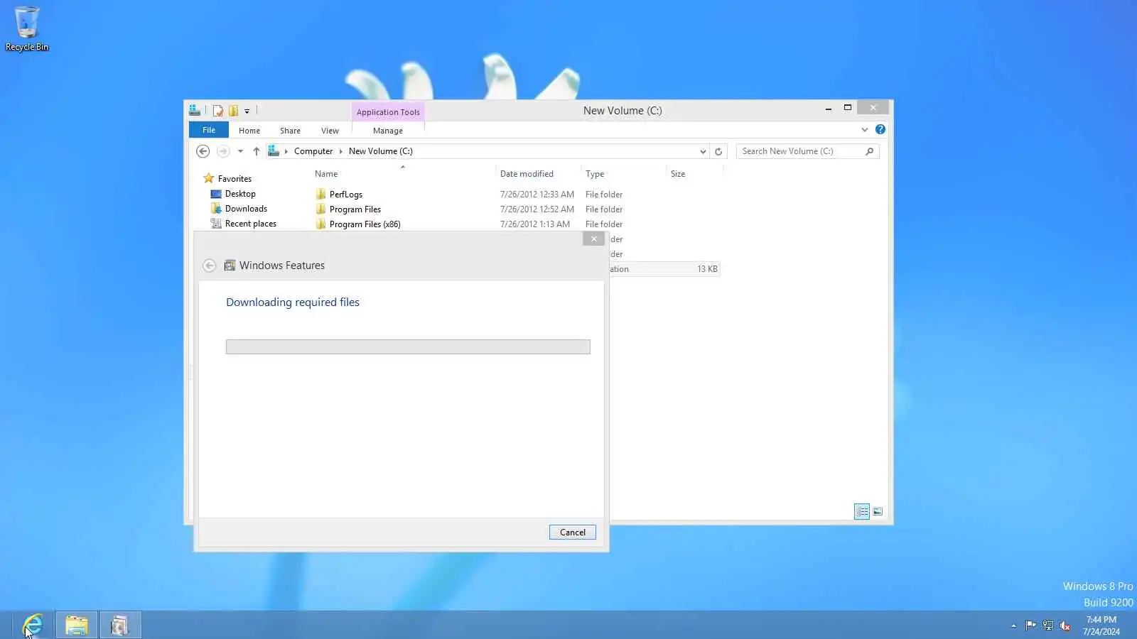Screen dimensions: 1137x639
Task: Show hidden tray icons with the arrow
Action: pos(1014,626)
